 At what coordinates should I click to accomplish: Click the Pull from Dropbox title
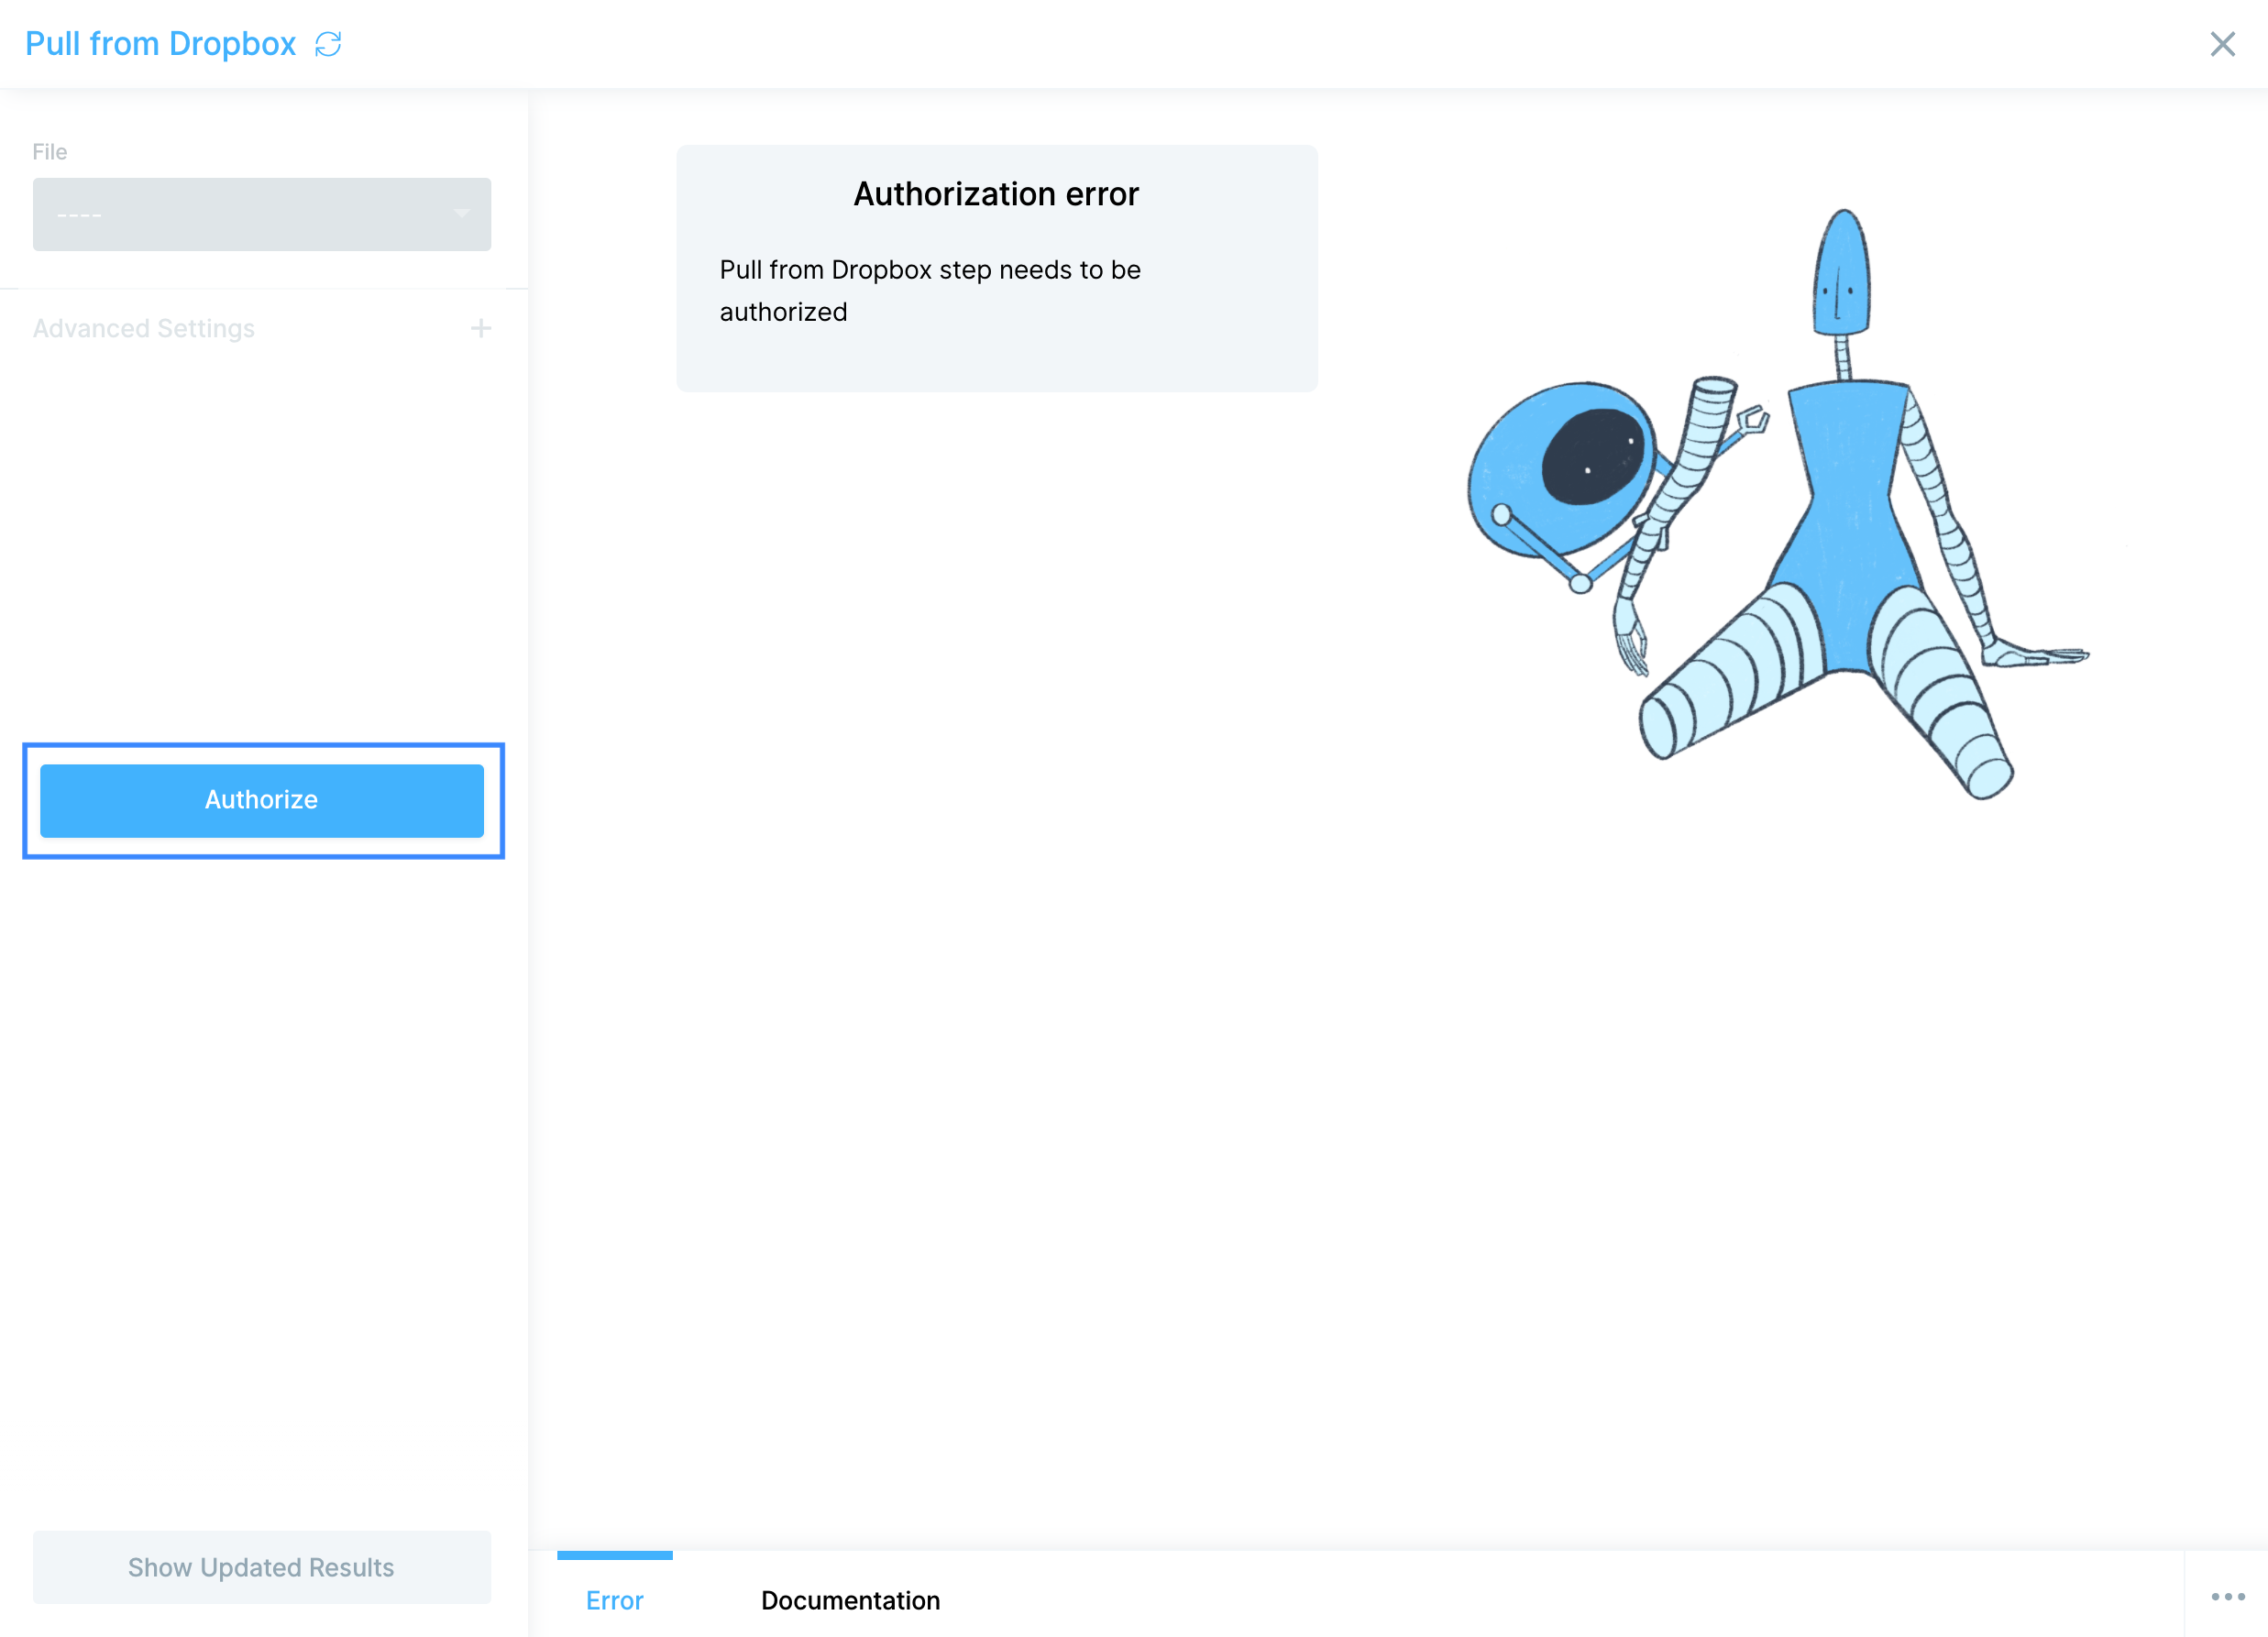click(160, 44)
